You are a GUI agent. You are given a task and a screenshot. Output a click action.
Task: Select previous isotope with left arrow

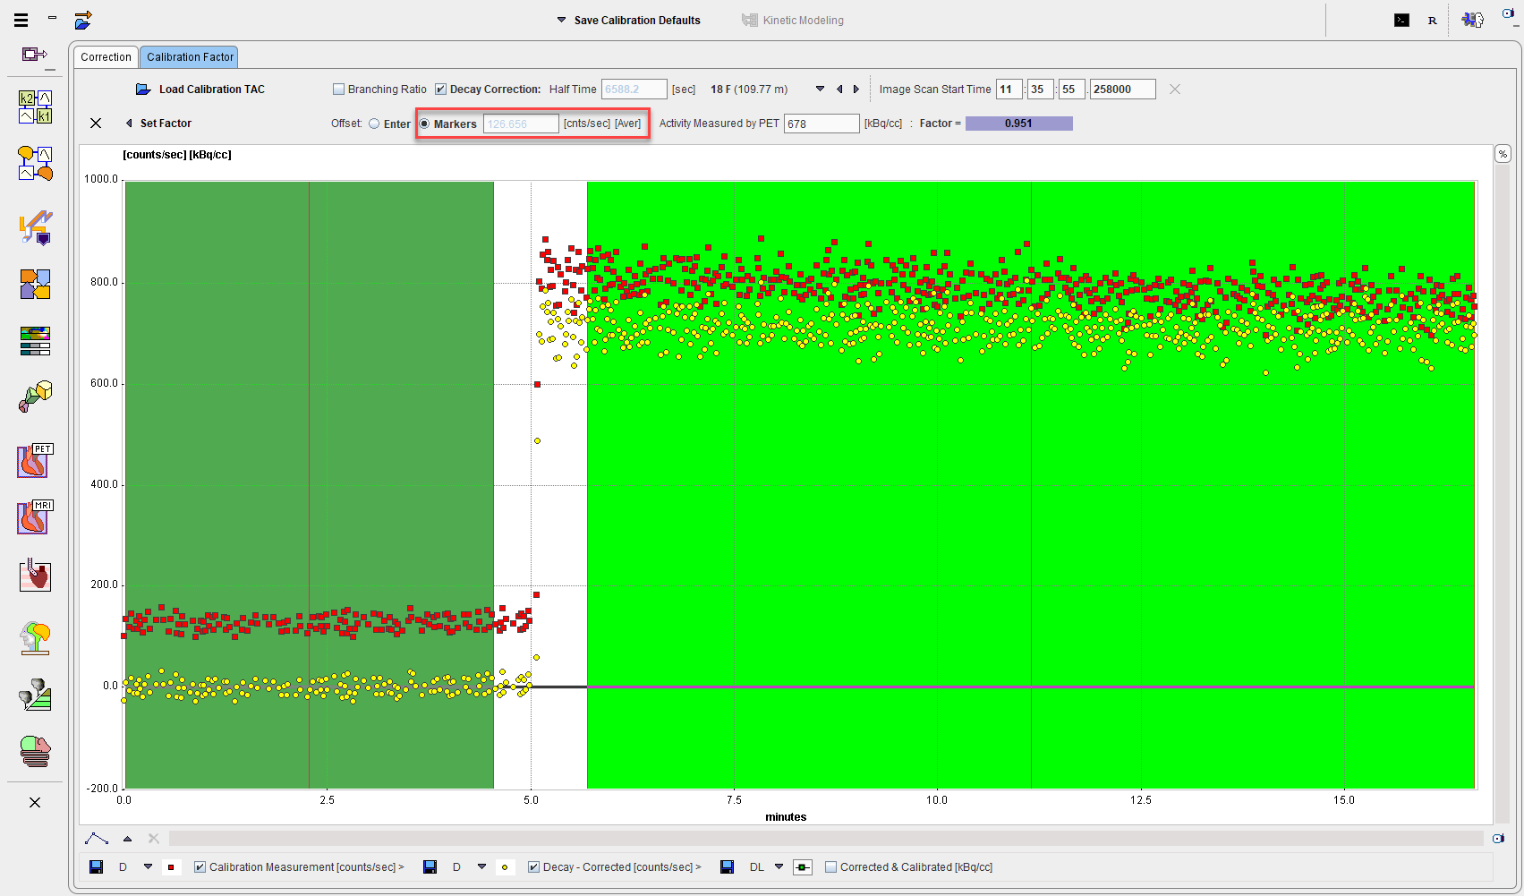click(x=839, y=89)
